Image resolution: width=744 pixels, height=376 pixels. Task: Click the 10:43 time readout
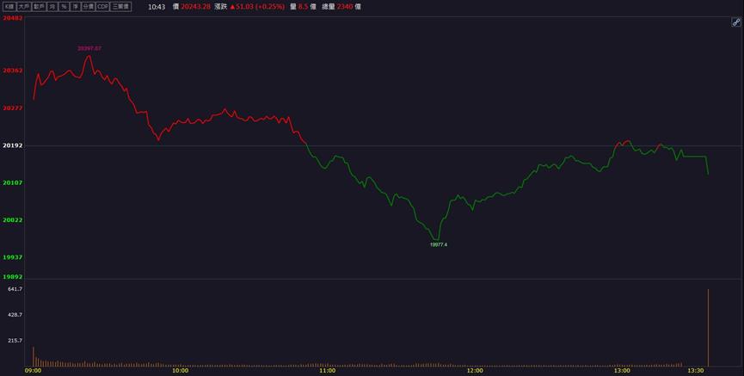tap(157, 7)
